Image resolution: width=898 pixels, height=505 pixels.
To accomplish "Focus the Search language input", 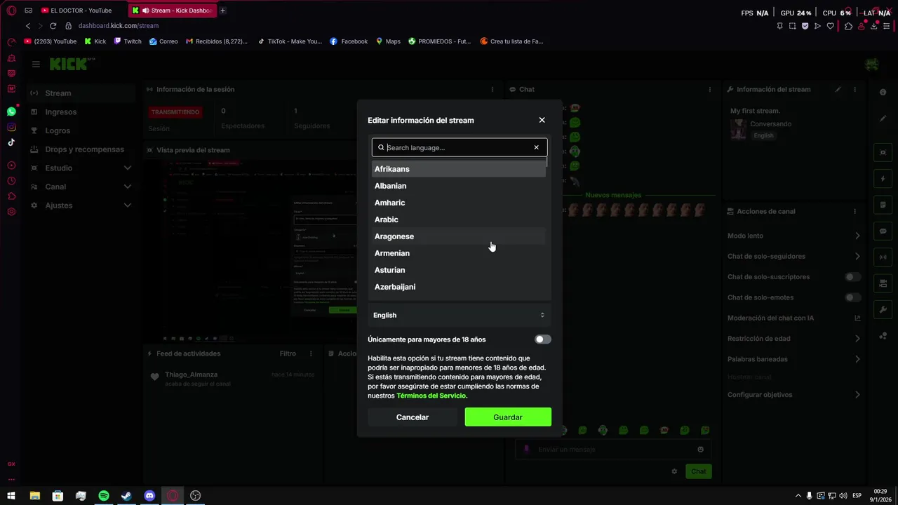I will point(459,147).
